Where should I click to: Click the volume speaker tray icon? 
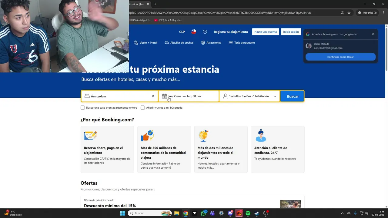click(x=366, y=213)
